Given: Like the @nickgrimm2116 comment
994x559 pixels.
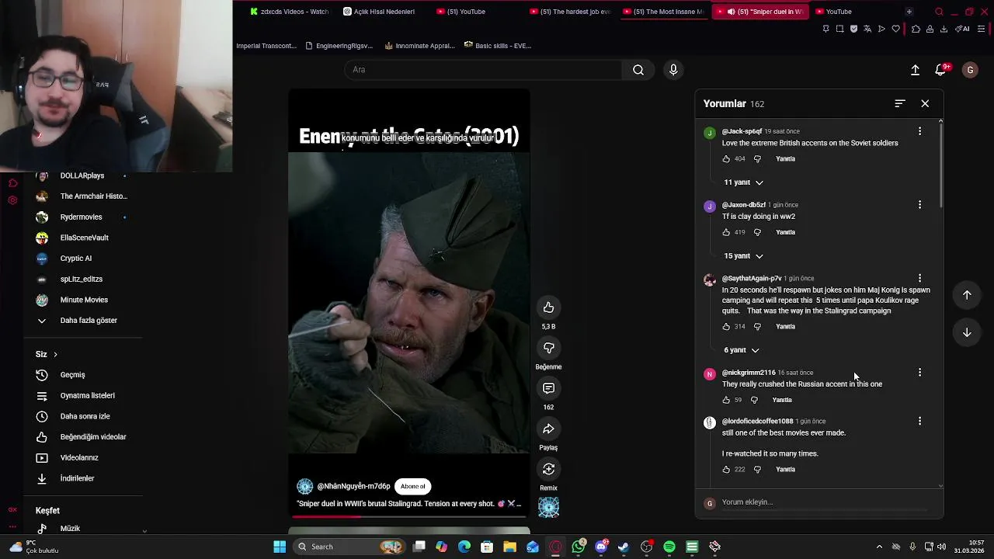Looking at the screenshot, I should [x=726, y=400].
